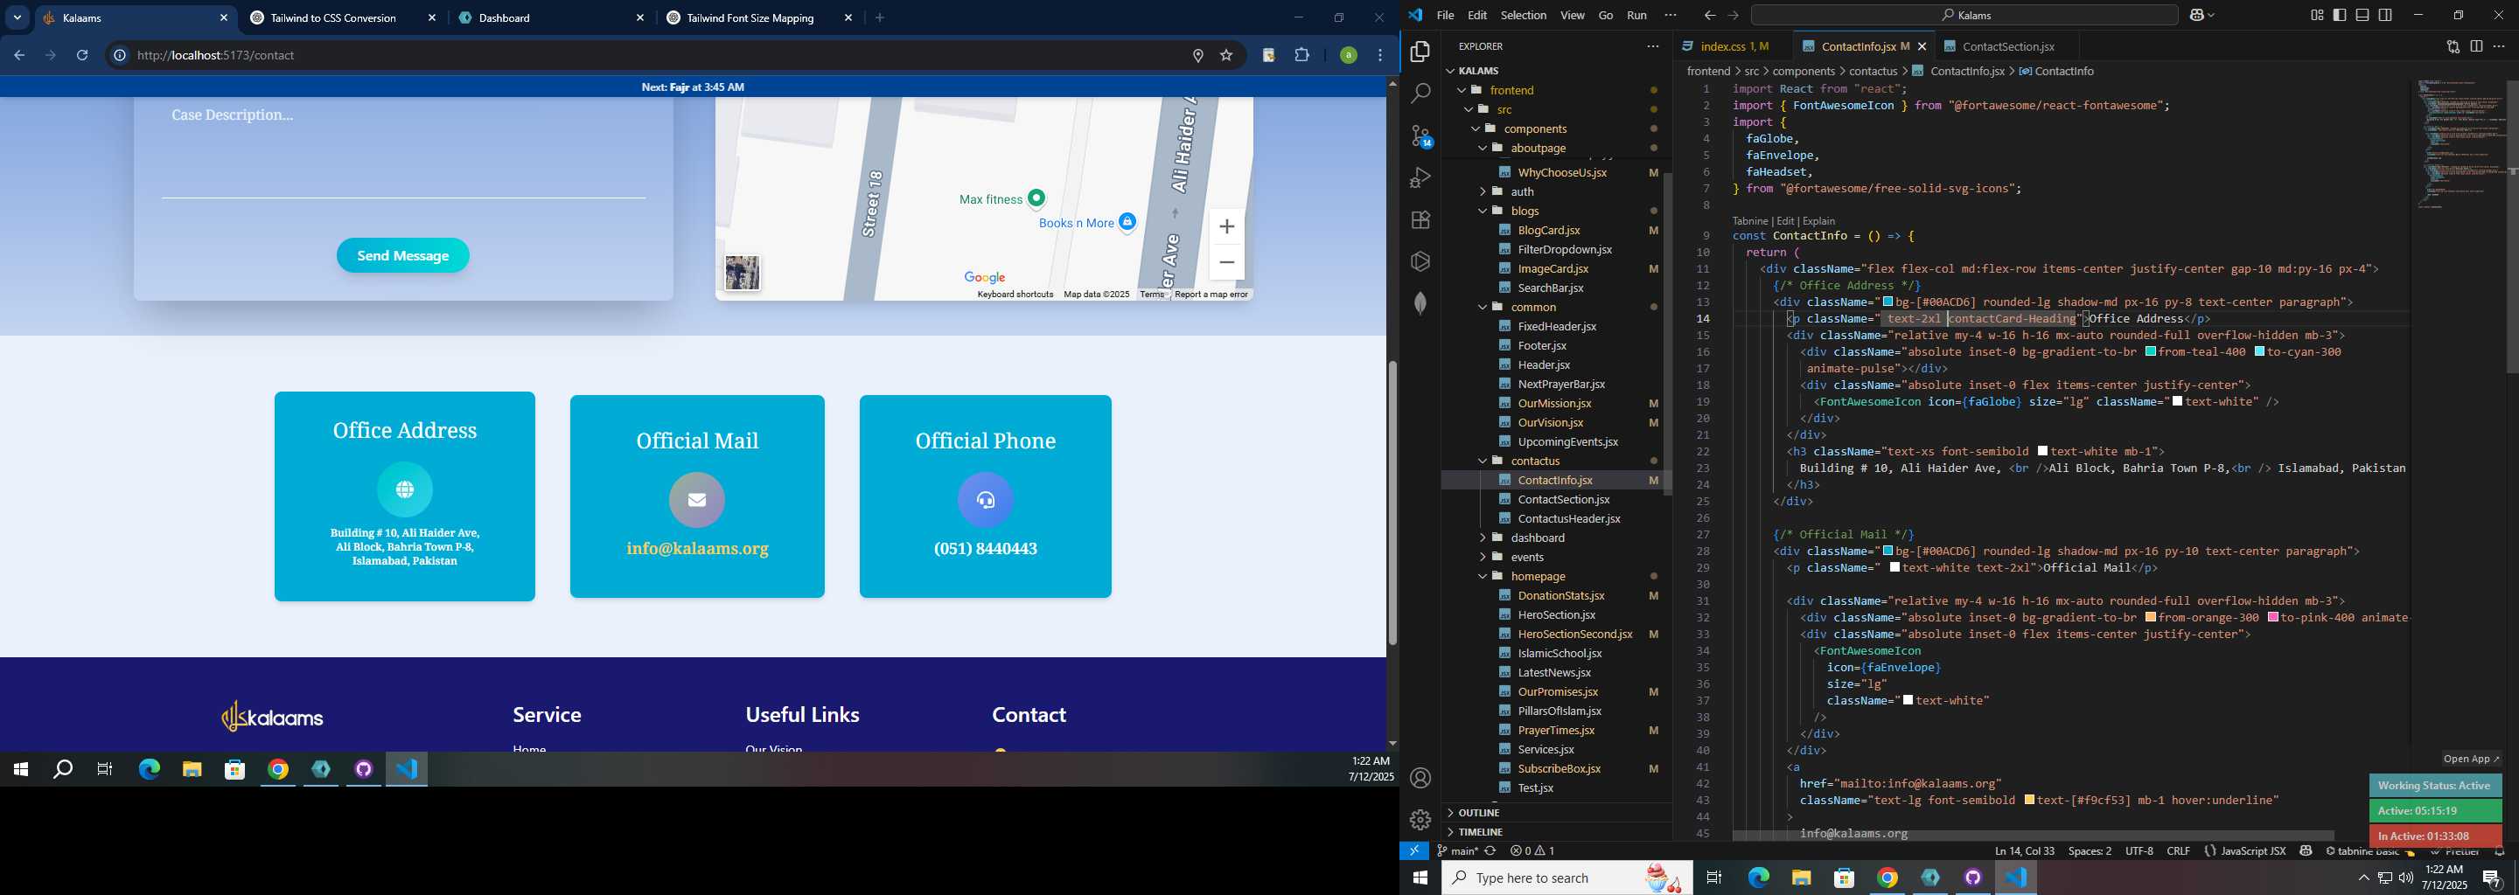Viewport: 2519px width, 895px height.
Task: Click the #f9cf53 color swatch on line 43
Action: pyautogui.click(x=2029, y=801)
